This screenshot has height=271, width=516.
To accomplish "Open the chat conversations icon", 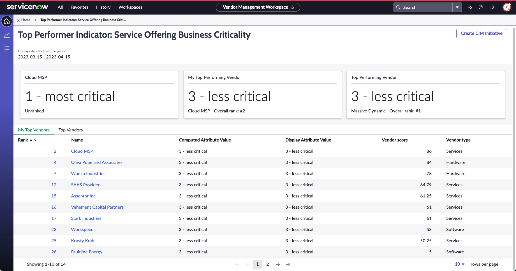I will (x=470, y=7).
